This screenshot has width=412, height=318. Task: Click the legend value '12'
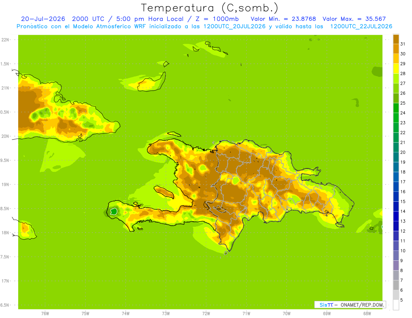click(403, 231)
